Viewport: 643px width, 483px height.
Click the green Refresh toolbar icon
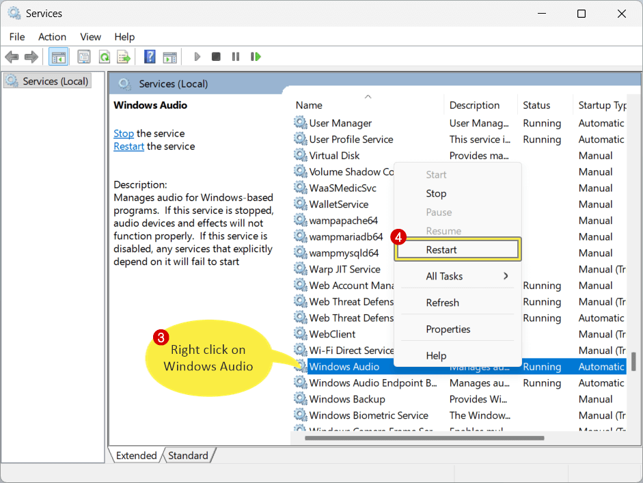(105, 57)
